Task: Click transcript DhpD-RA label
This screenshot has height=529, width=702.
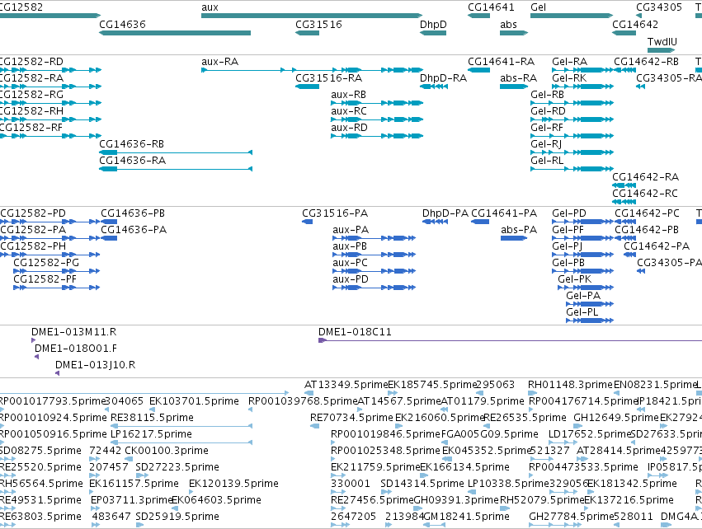Action: [x=443, y=77]
